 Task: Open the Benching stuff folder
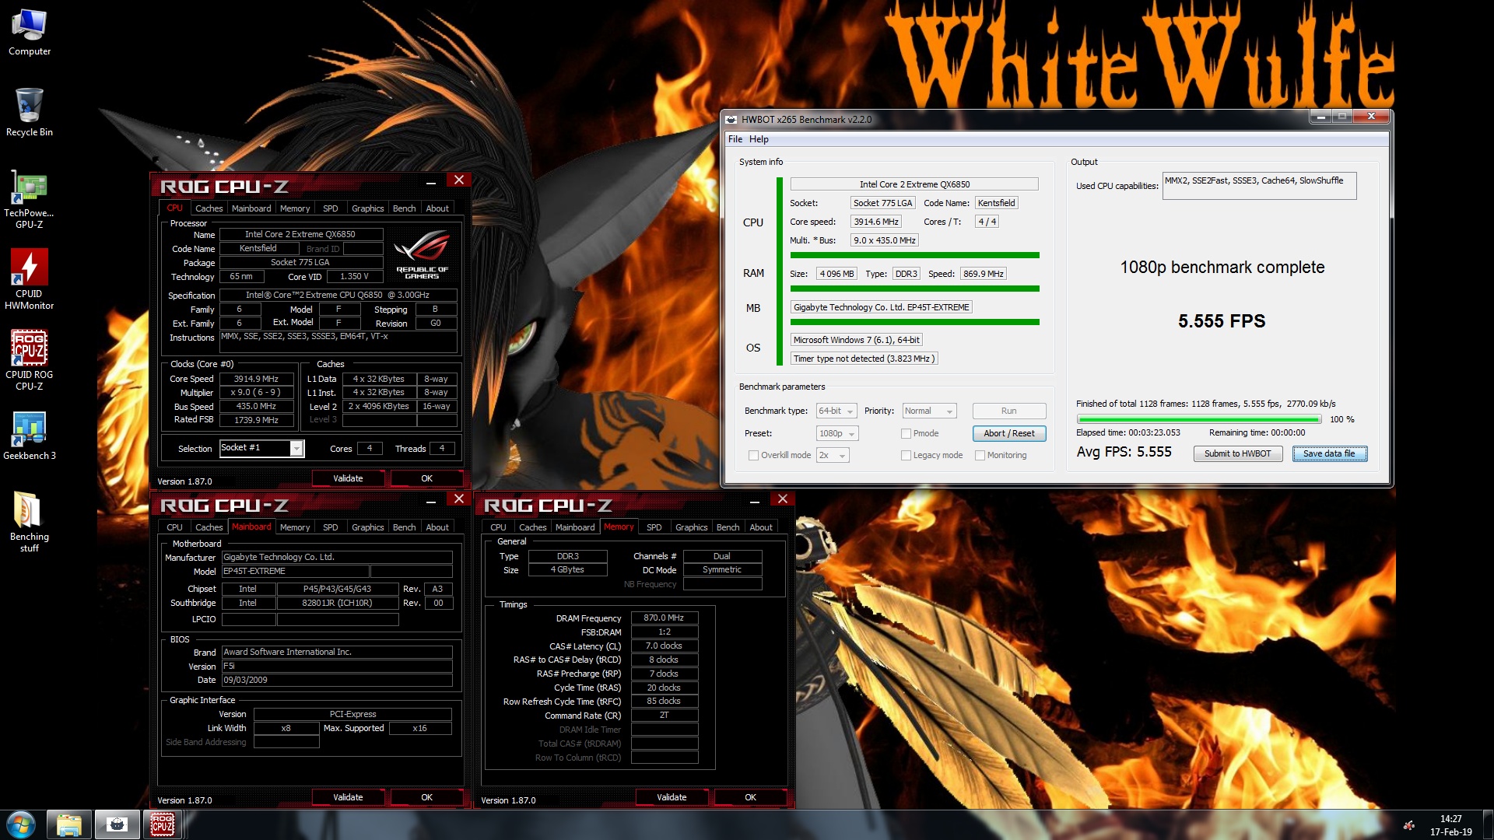click(x=30, y=521)
